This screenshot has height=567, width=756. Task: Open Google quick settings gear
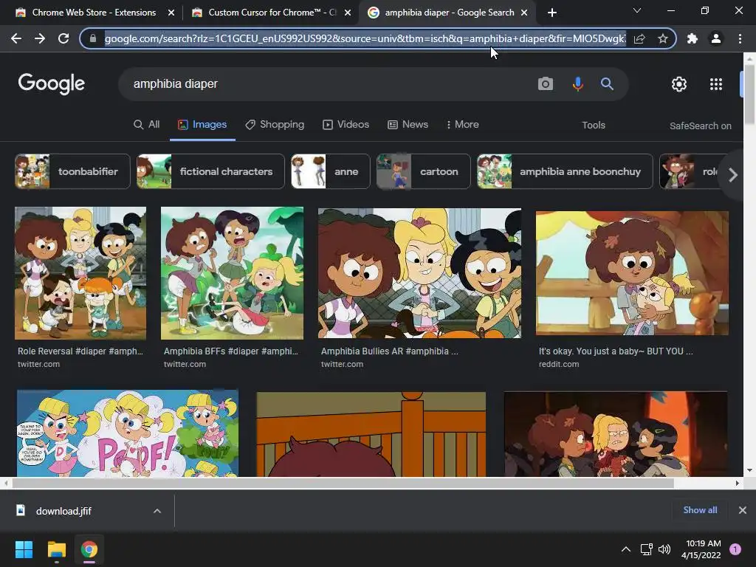click(x=679, y=84)
